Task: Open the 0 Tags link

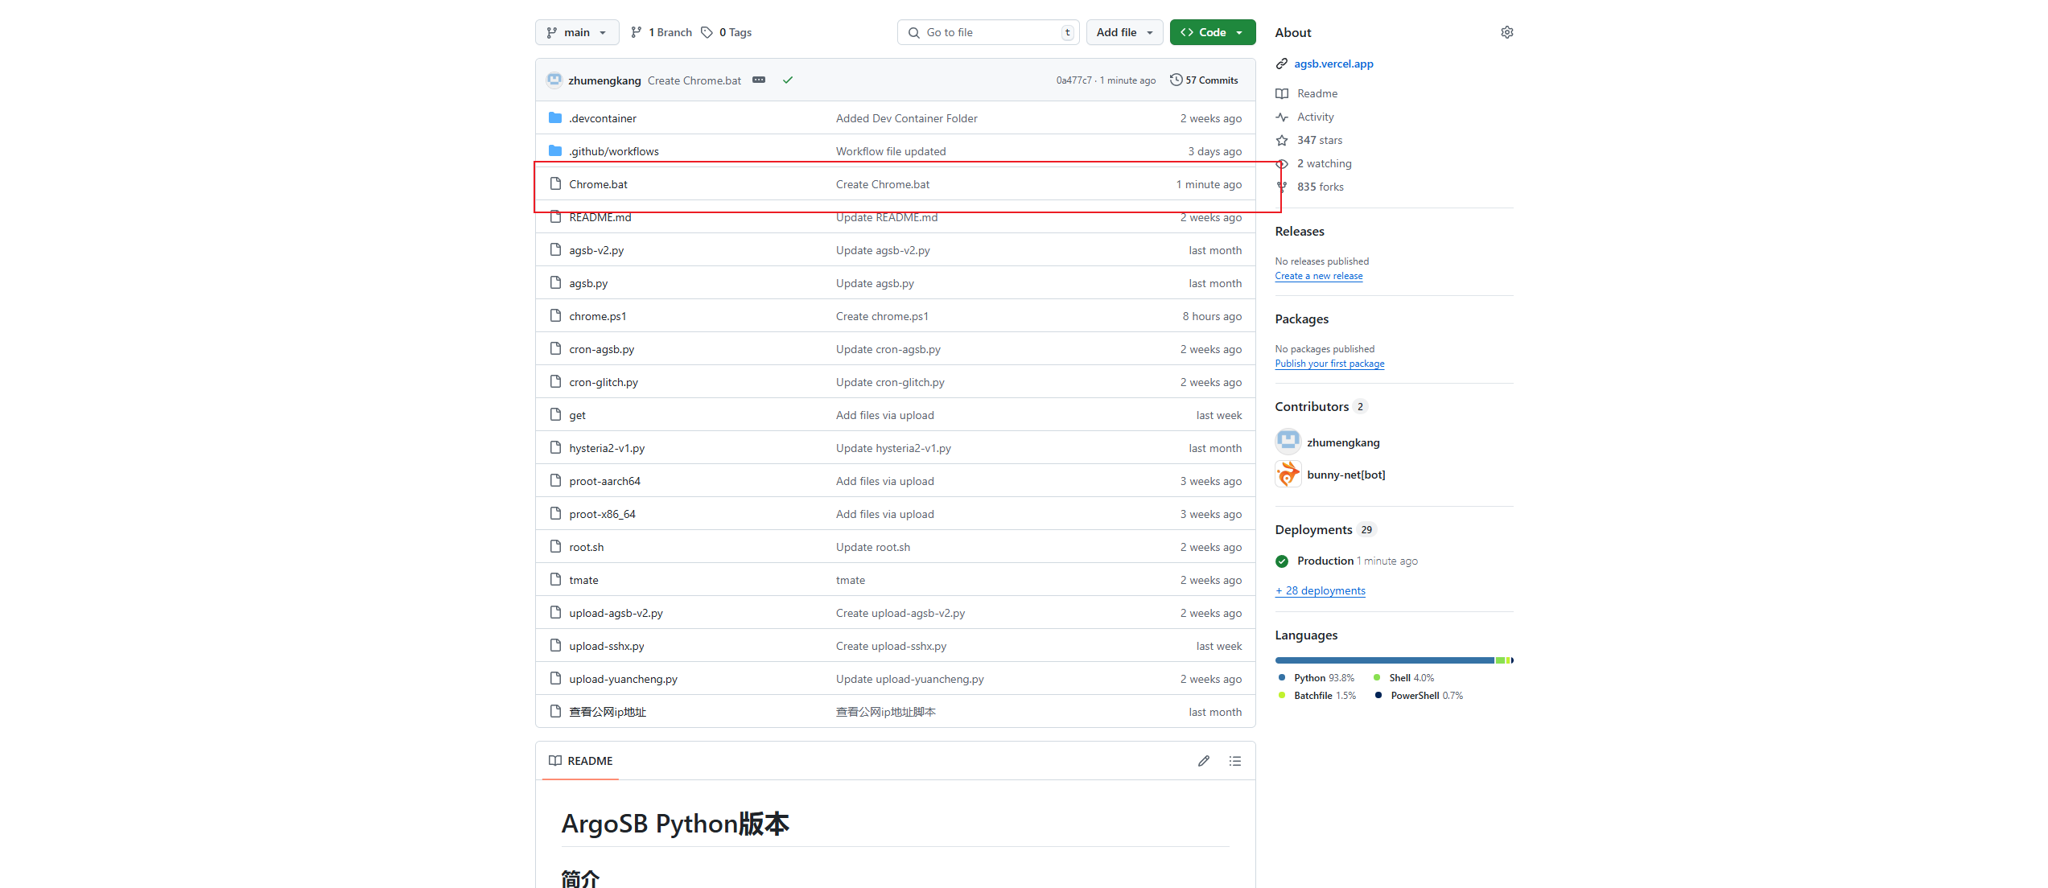Action: point(727,32)
